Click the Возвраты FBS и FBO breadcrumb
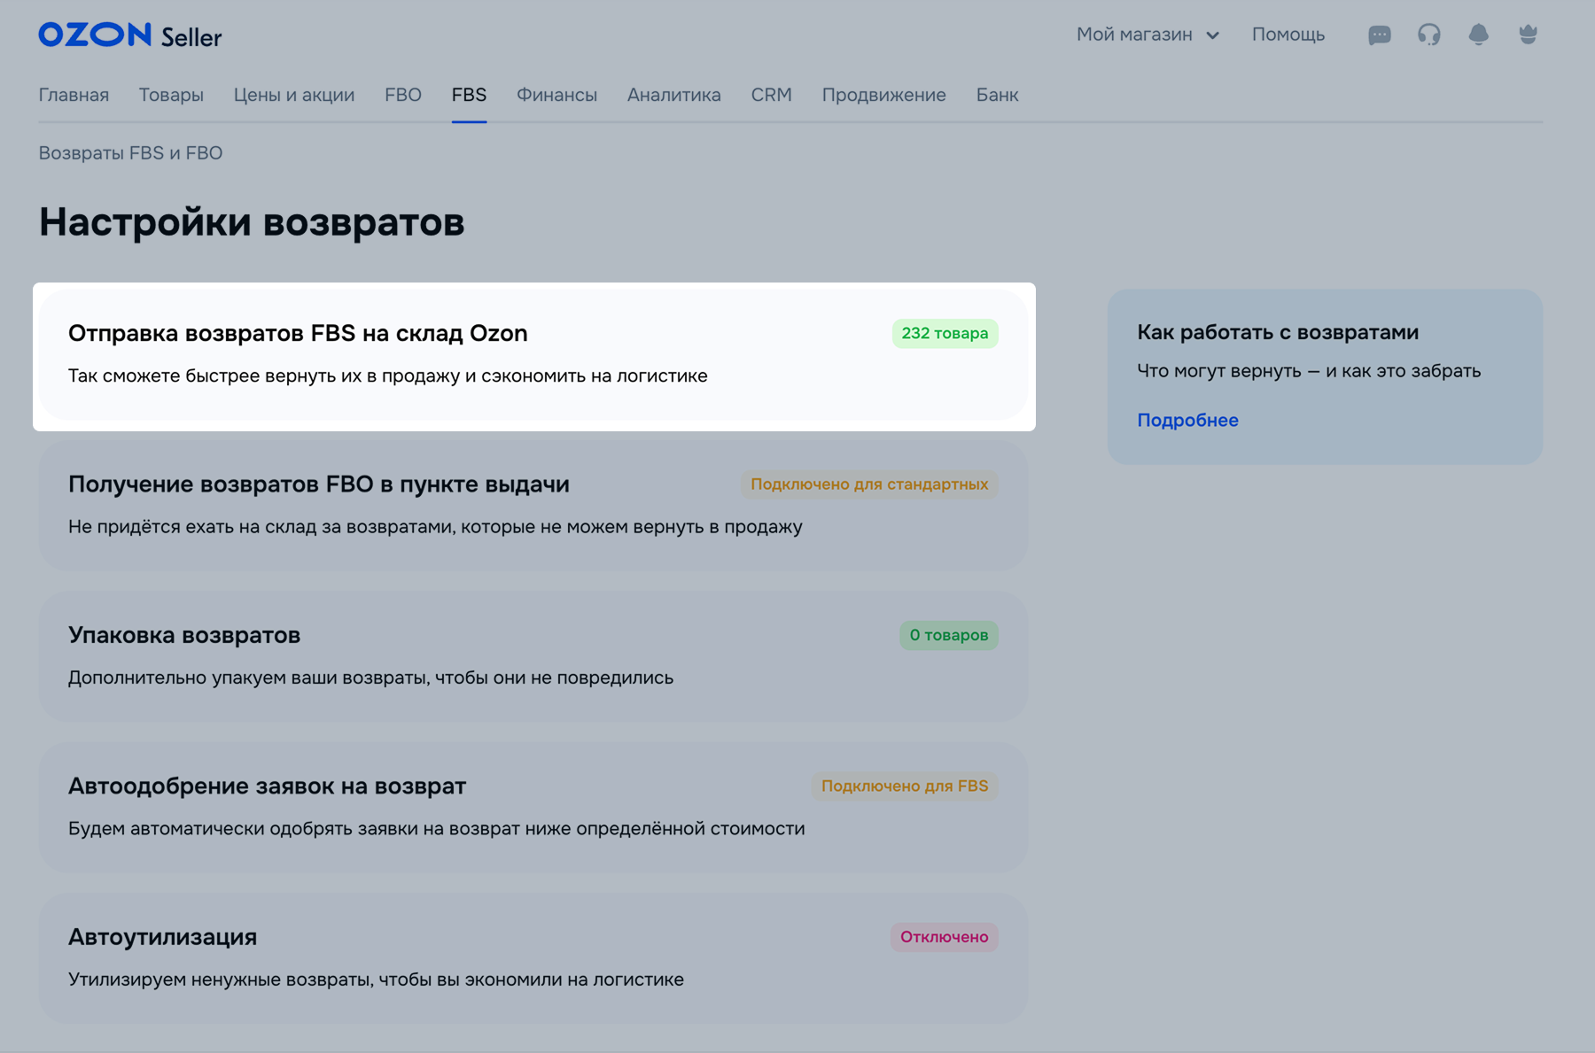Image resolution: width=1595 pixels, height=1053 pixels. [x=130, y=153]
